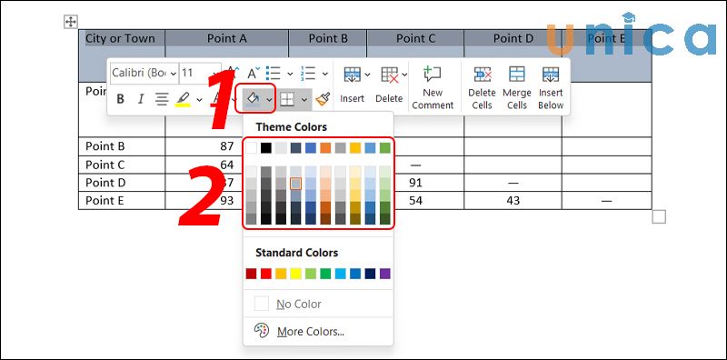Click the paragraph alignment icon
Viewport: 727px width, 360px height.
coord(162,99)
